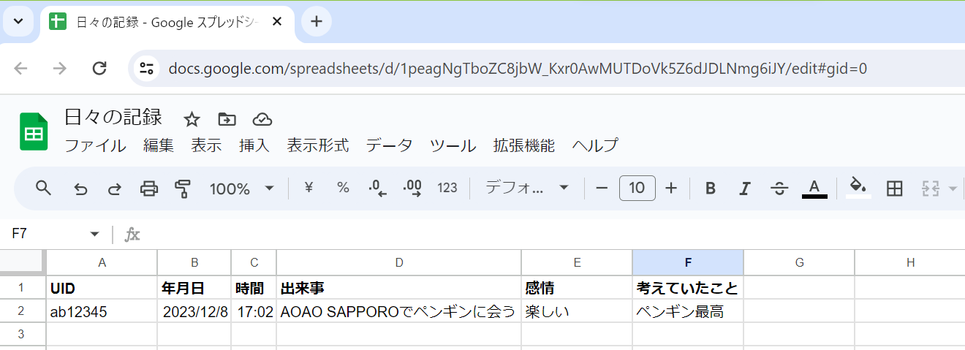Apply yen currency format
Image resolution: width=965 pixels, height=350 pixels.
click(309, 188)
